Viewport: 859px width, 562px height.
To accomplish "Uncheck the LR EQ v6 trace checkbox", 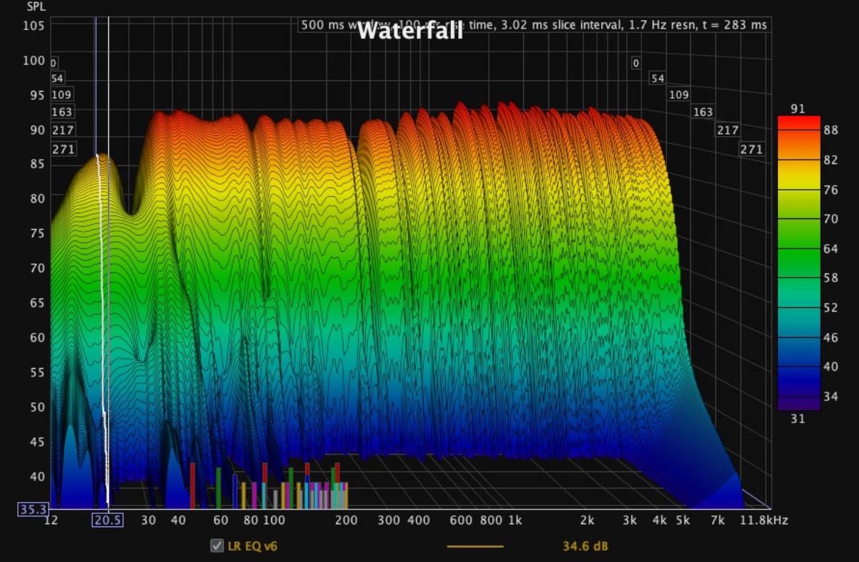I will pyautogui.click(x=217, y=546).
